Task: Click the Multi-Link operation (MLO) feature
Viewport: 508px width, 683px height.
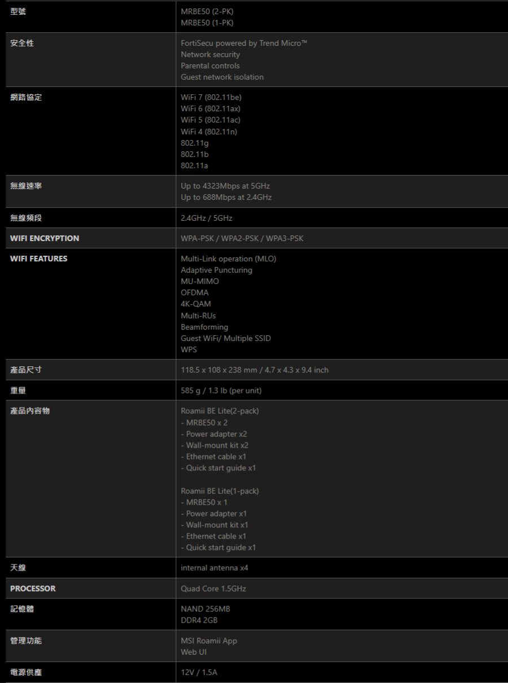Action: click(229, 259)
